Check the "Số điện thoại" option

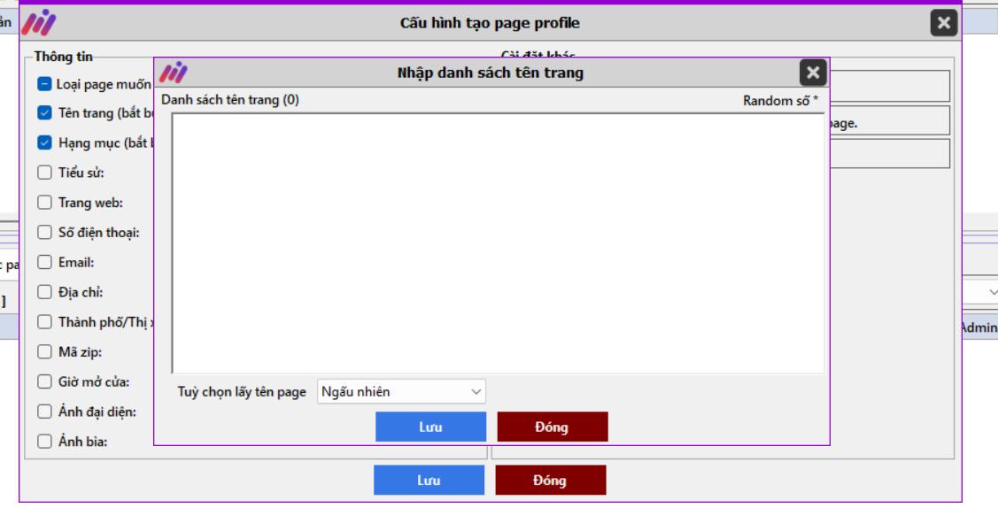point(44,233)
